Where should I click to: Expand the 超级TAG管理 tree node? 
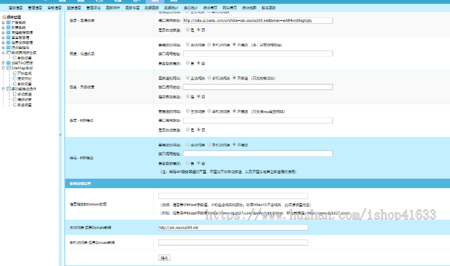[x=3, y=63]
